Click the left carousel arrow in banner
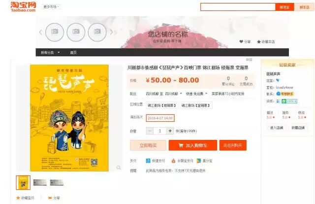315x204 pixels. (41, 32)
